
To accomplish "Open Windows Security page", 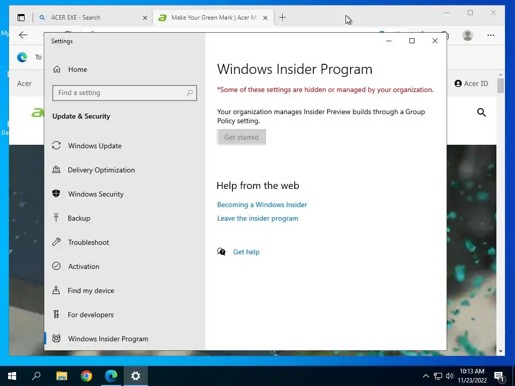I will point(96,194).
